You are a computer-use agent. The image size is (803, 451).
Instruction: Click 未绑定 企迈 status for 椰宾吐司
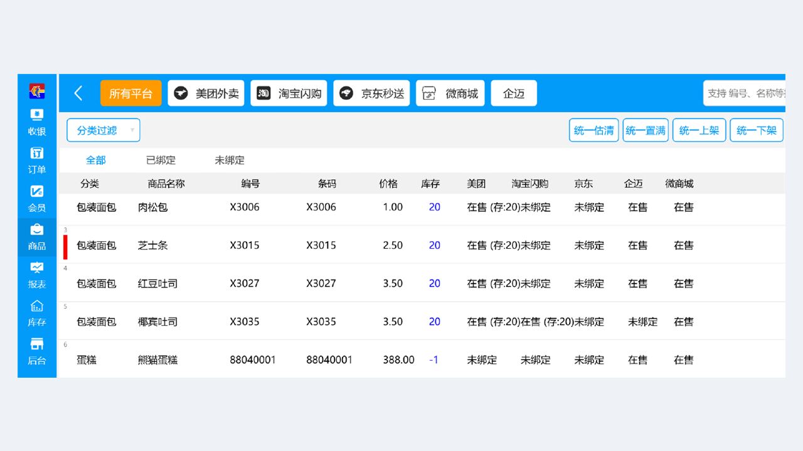(643, 322)
